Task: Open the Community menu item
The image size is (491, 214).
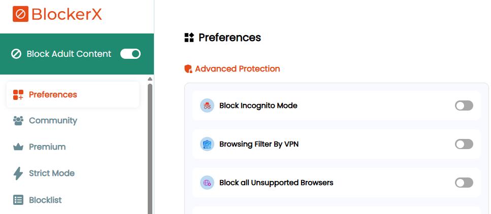Action: pyautogui.click(x=53, y=121)
